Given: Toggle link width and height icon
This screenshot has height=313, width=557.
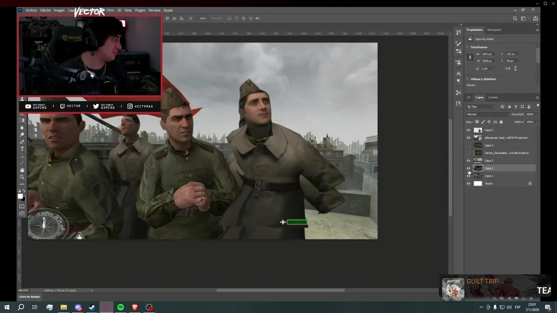Looking at the screenshot, I should 470,57.
